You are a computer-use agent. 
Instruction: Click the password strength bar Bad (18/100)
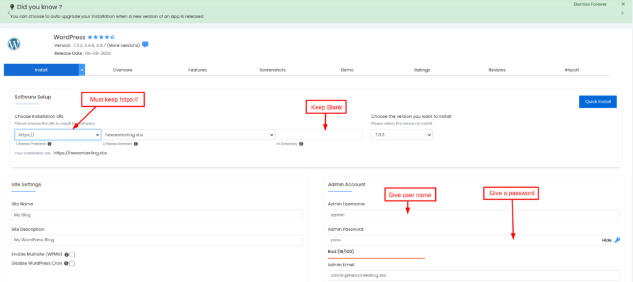tap(376, 258)
